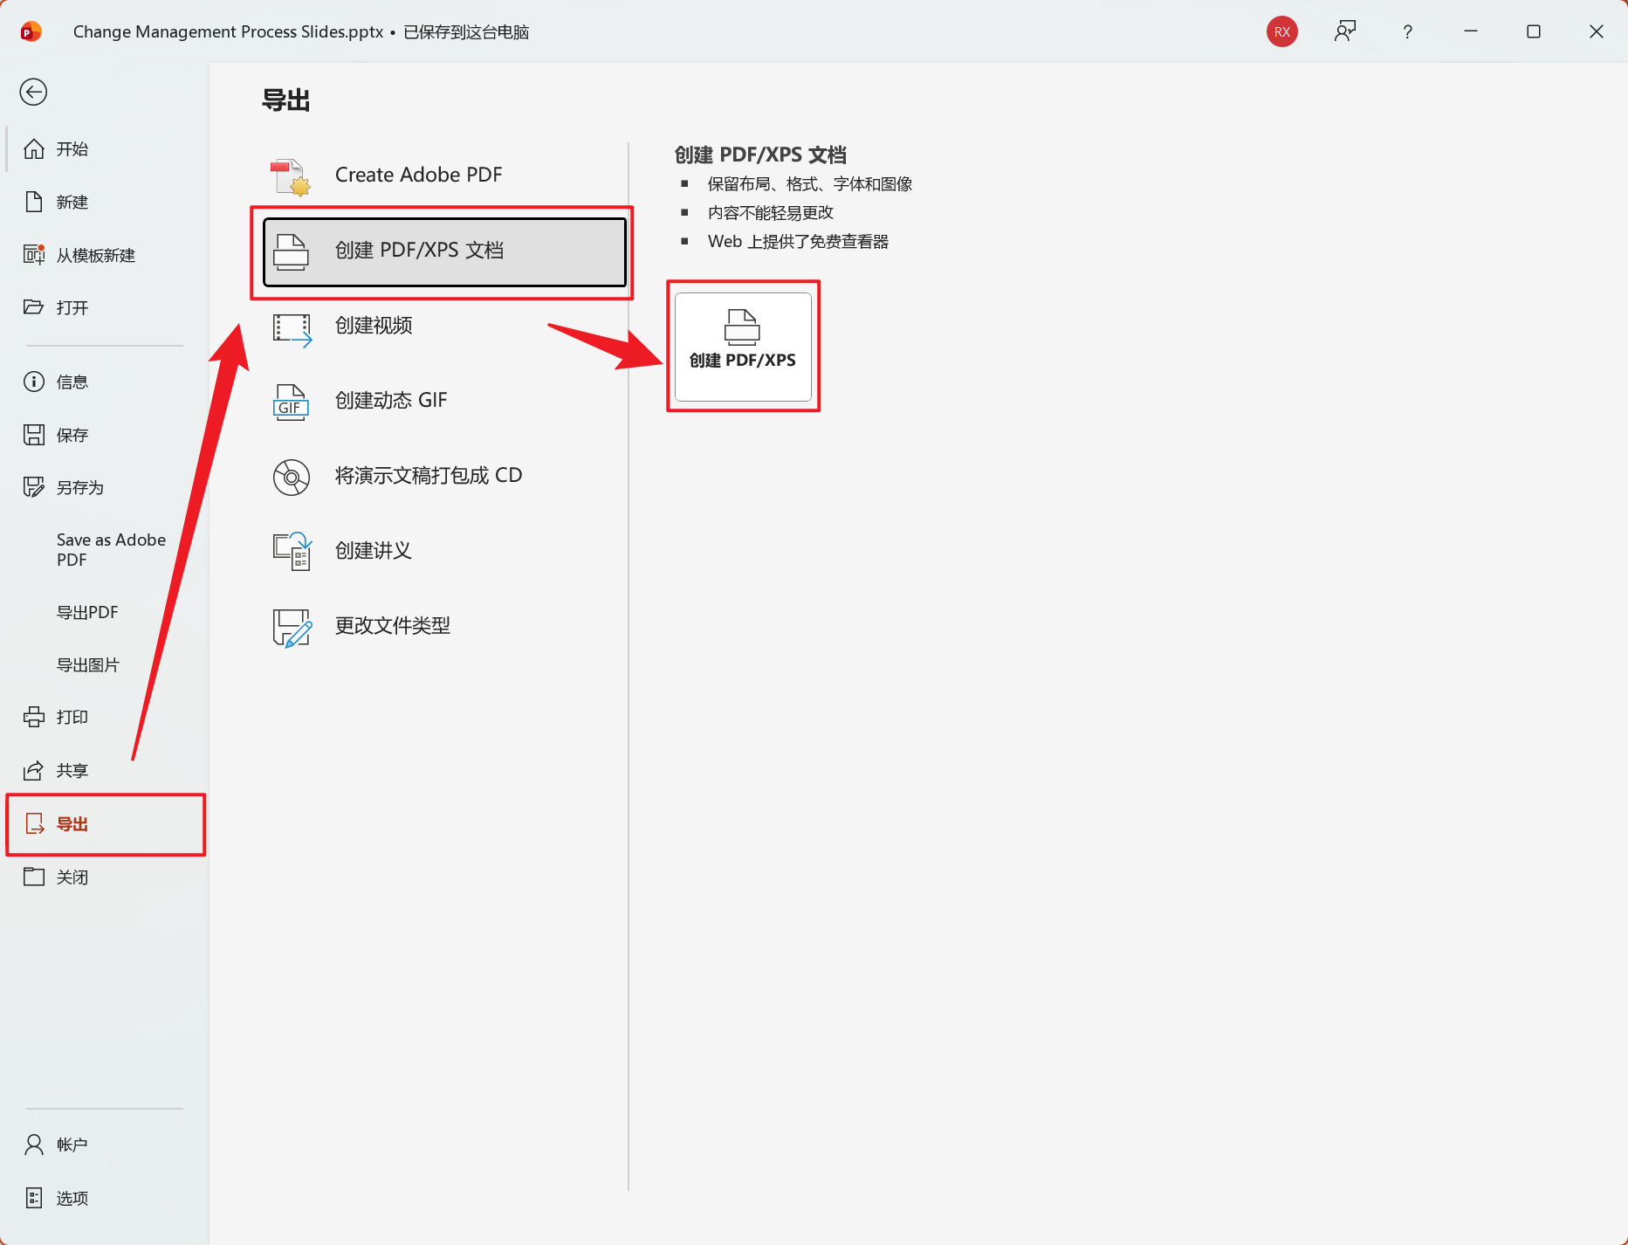Viewport: 1628px width, 1245px height.
Task: Choose 从模板新建 in the sidebar
Action: [105, 255]
